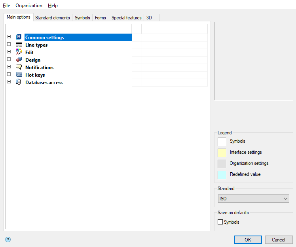This screenshot has height=247, width=296.
Task: Click the Hot keys keyboard icon
Action: point(19,74)
